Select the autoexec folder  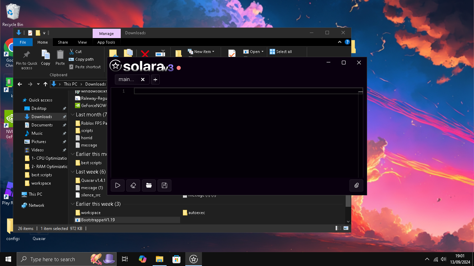(194, 213)
